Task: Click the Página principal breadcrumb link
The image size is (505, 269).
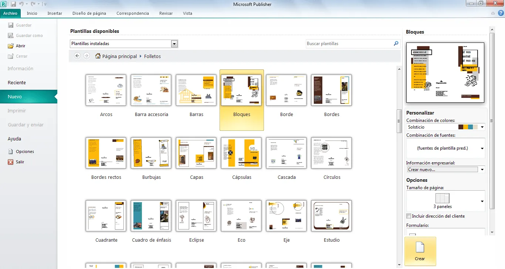Action: pos(119,56)
